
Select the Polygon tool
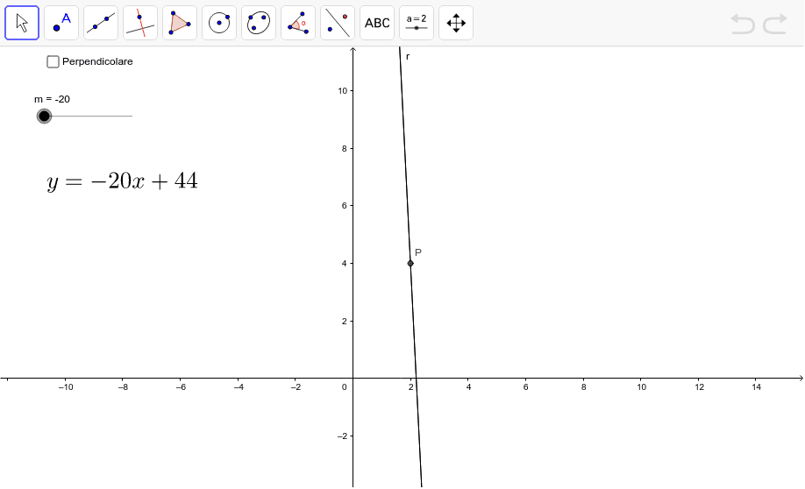[x=180, y=23]
